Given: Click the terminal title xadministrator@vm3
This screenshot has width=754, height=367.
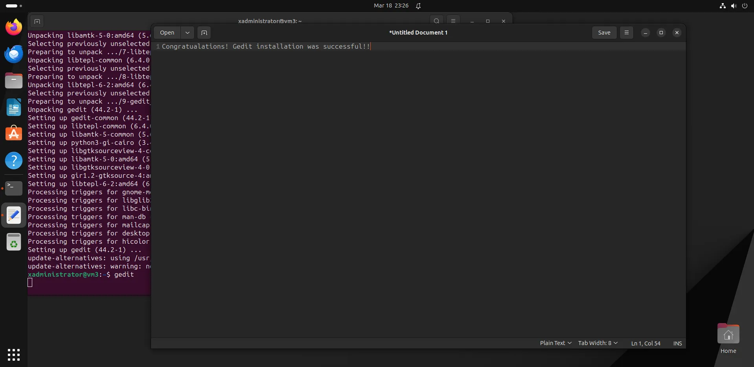Looking at the screenshot, I should point(270,21).
